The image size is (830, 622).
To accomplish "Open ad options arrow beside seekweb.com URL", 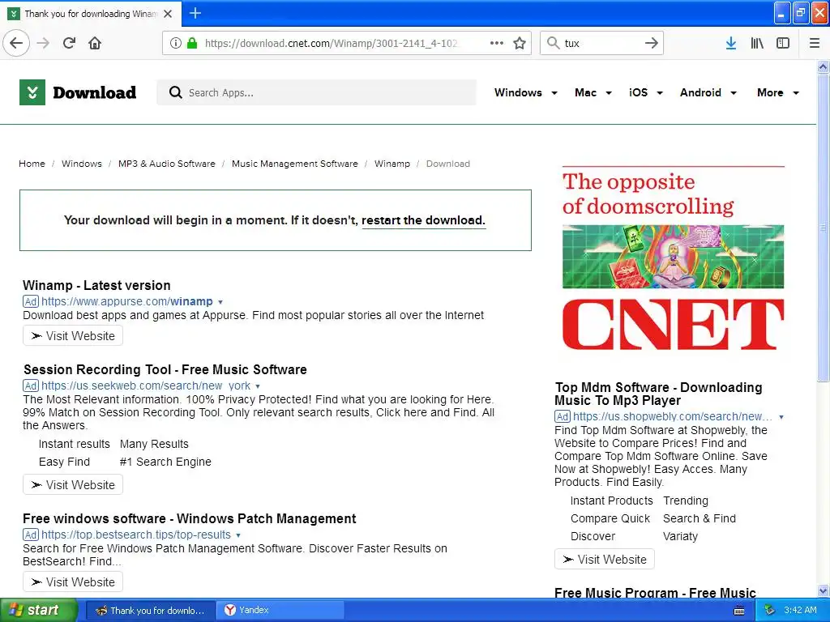I will coord(258,386).
